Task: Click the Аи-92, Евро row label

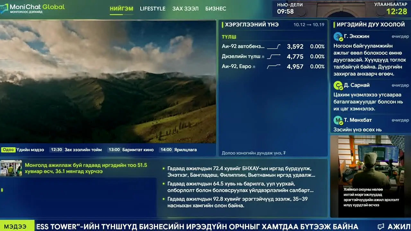Action: (239, 67)
